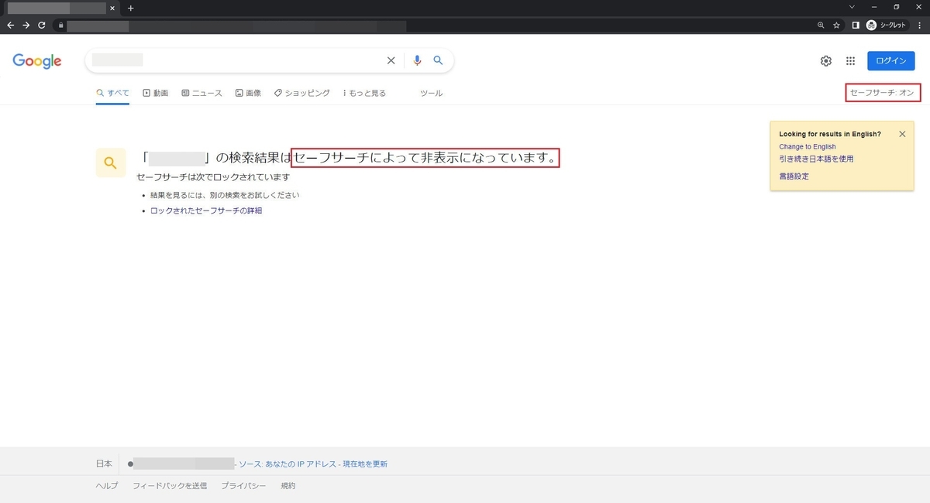Switch to the ショッピング tab

[x=301, y=93]
